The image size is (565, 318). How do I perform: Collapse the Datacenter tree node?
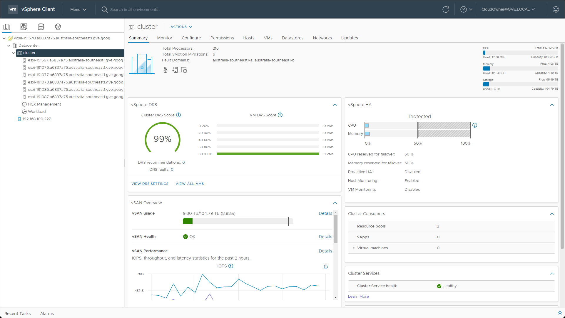(9, 46)
